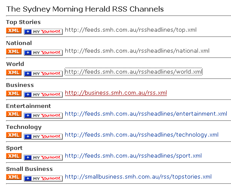Viewport: 231px width, 185px height.
Task: Open the focused world.xml feed link
Action: pos(133,72)
